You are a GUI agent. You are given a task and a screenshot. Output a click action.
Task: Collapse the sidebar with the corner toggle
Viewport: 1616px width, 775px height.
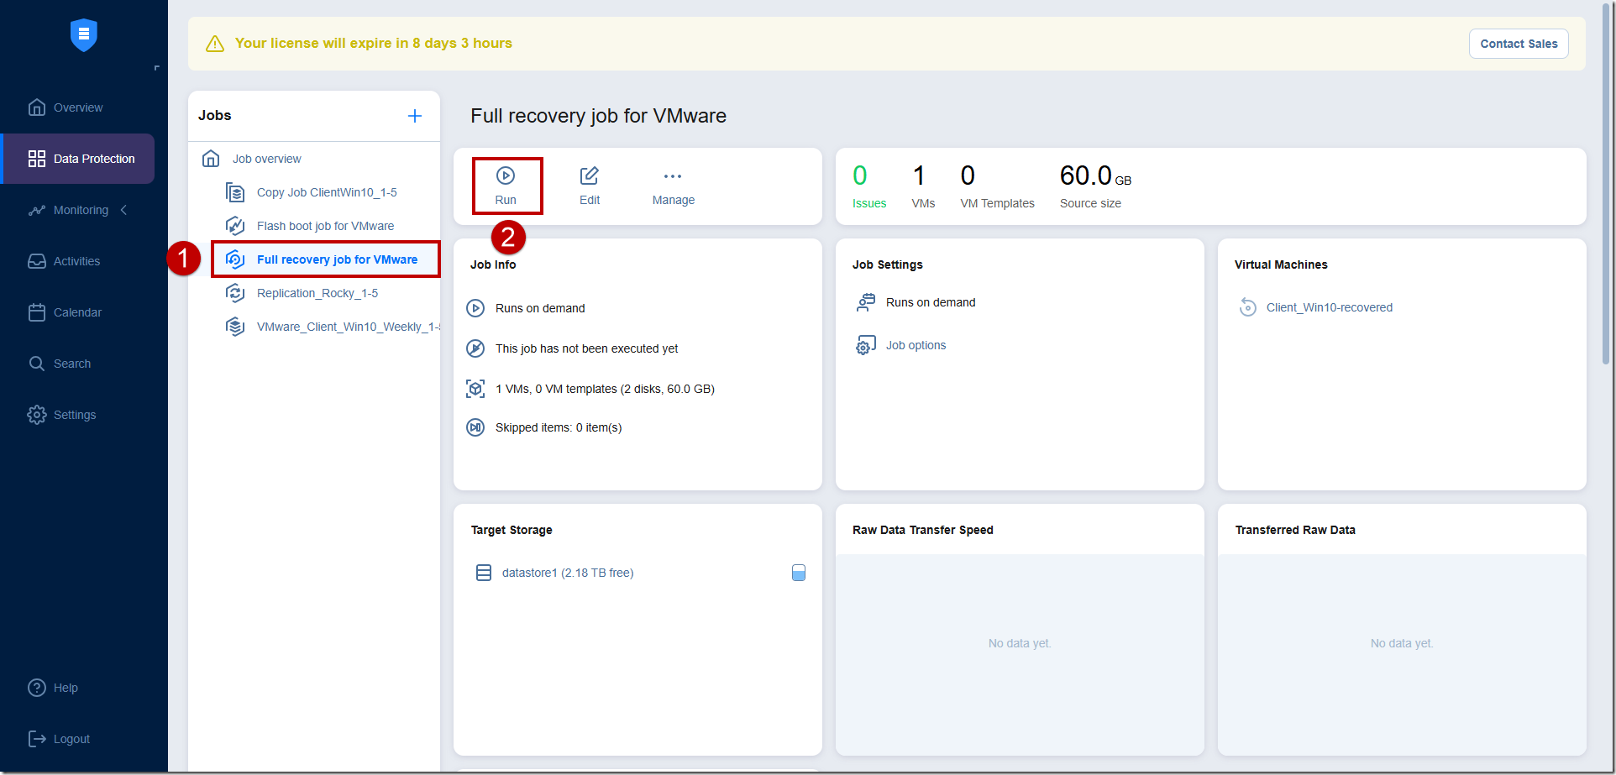[x=156, y=68]
